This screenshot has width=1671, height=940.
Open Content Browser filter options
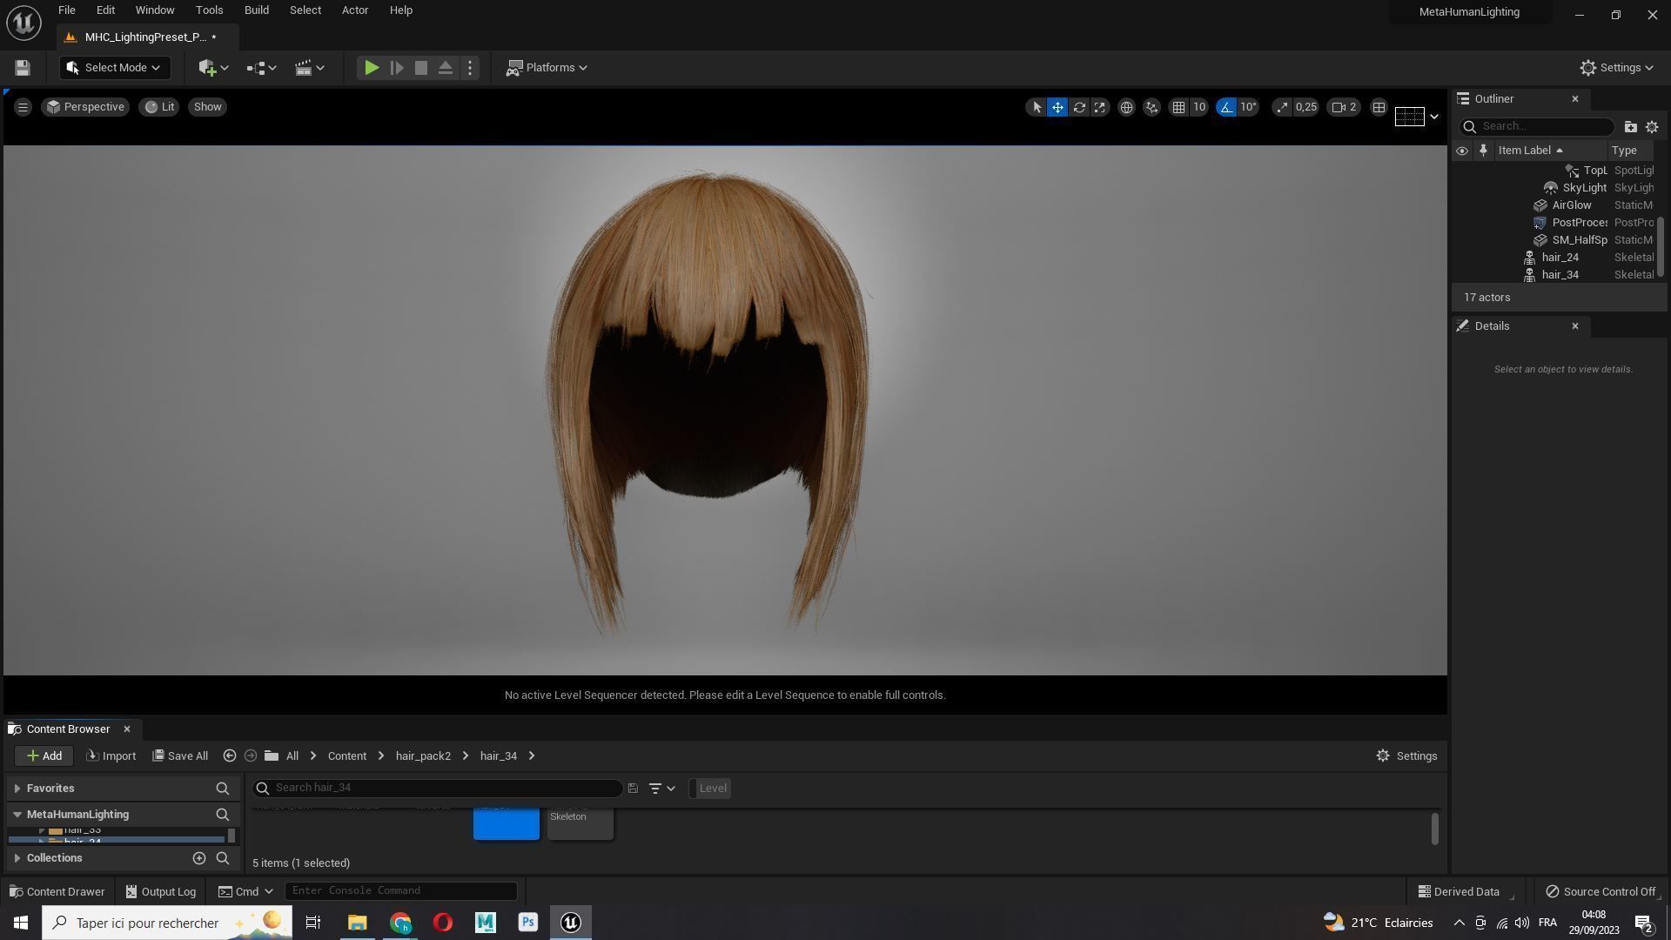pos(661,789)
